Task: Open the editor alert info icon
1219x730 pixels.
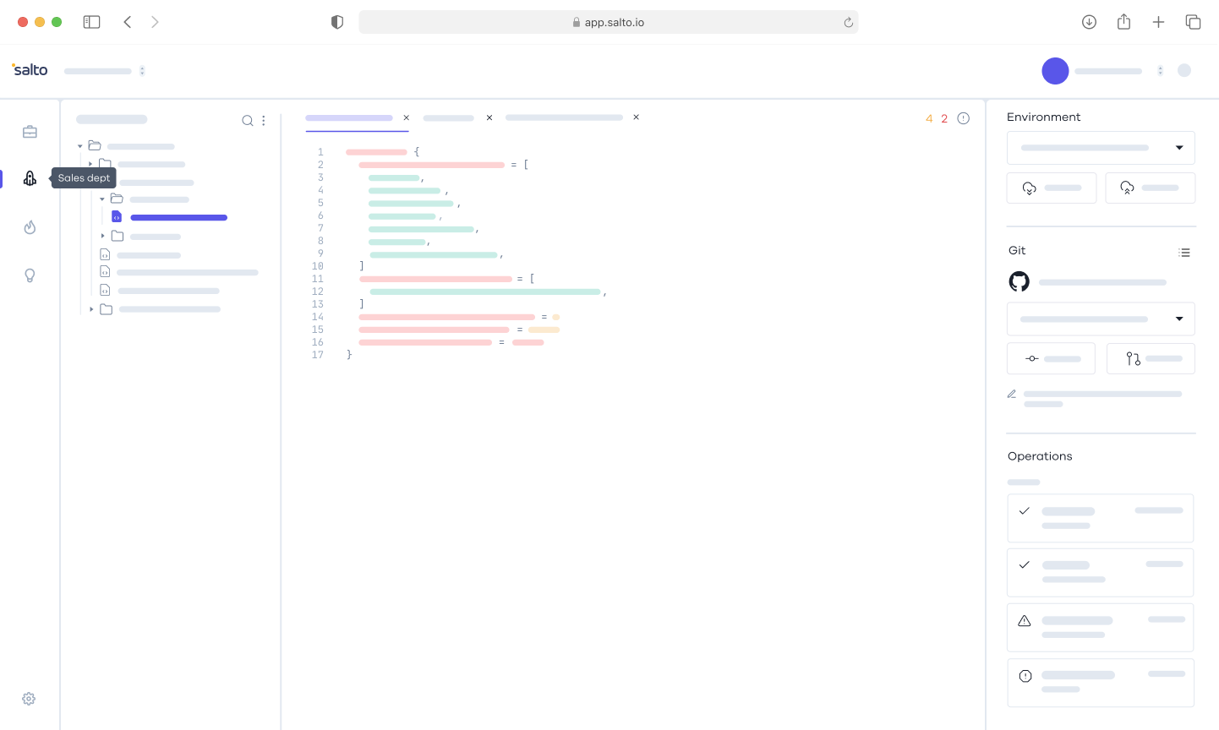Action: [x=963, y=118]
